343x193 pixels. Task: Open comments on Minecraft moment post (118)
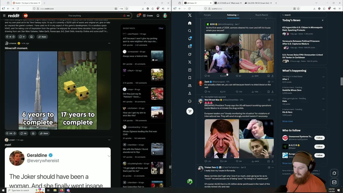point(23,133)
